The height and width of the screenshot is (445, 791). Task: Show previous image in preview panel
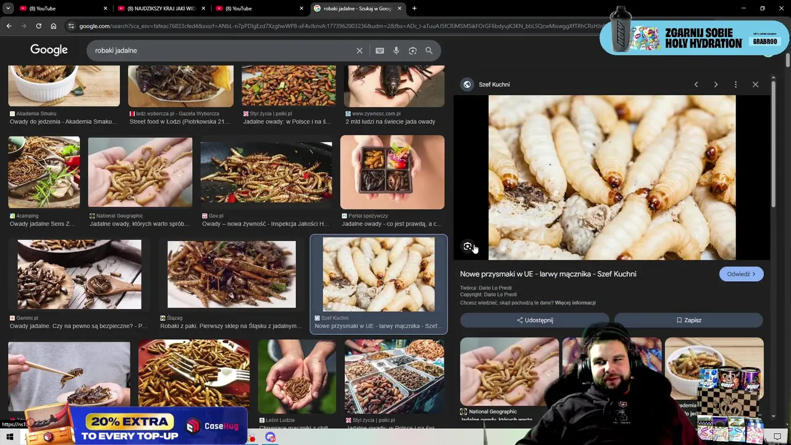(696, 85)
